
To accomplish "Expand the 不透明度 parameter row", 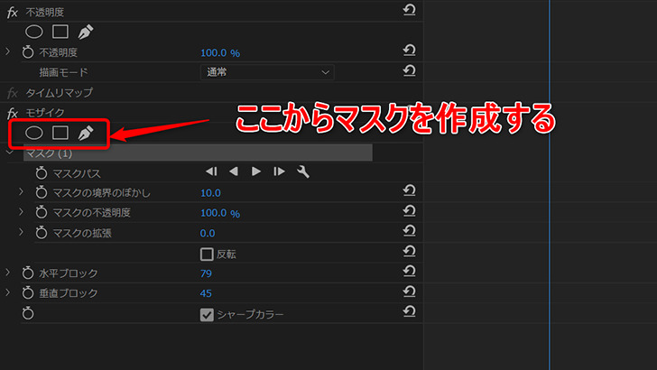I will click(7, 52).
